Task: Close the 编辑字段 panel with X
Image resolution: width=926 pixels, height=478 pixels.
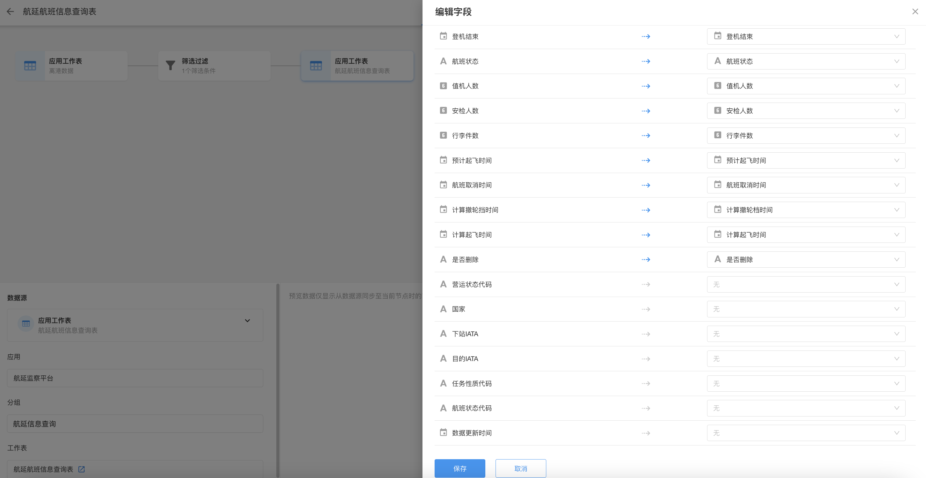Action: 915,11
